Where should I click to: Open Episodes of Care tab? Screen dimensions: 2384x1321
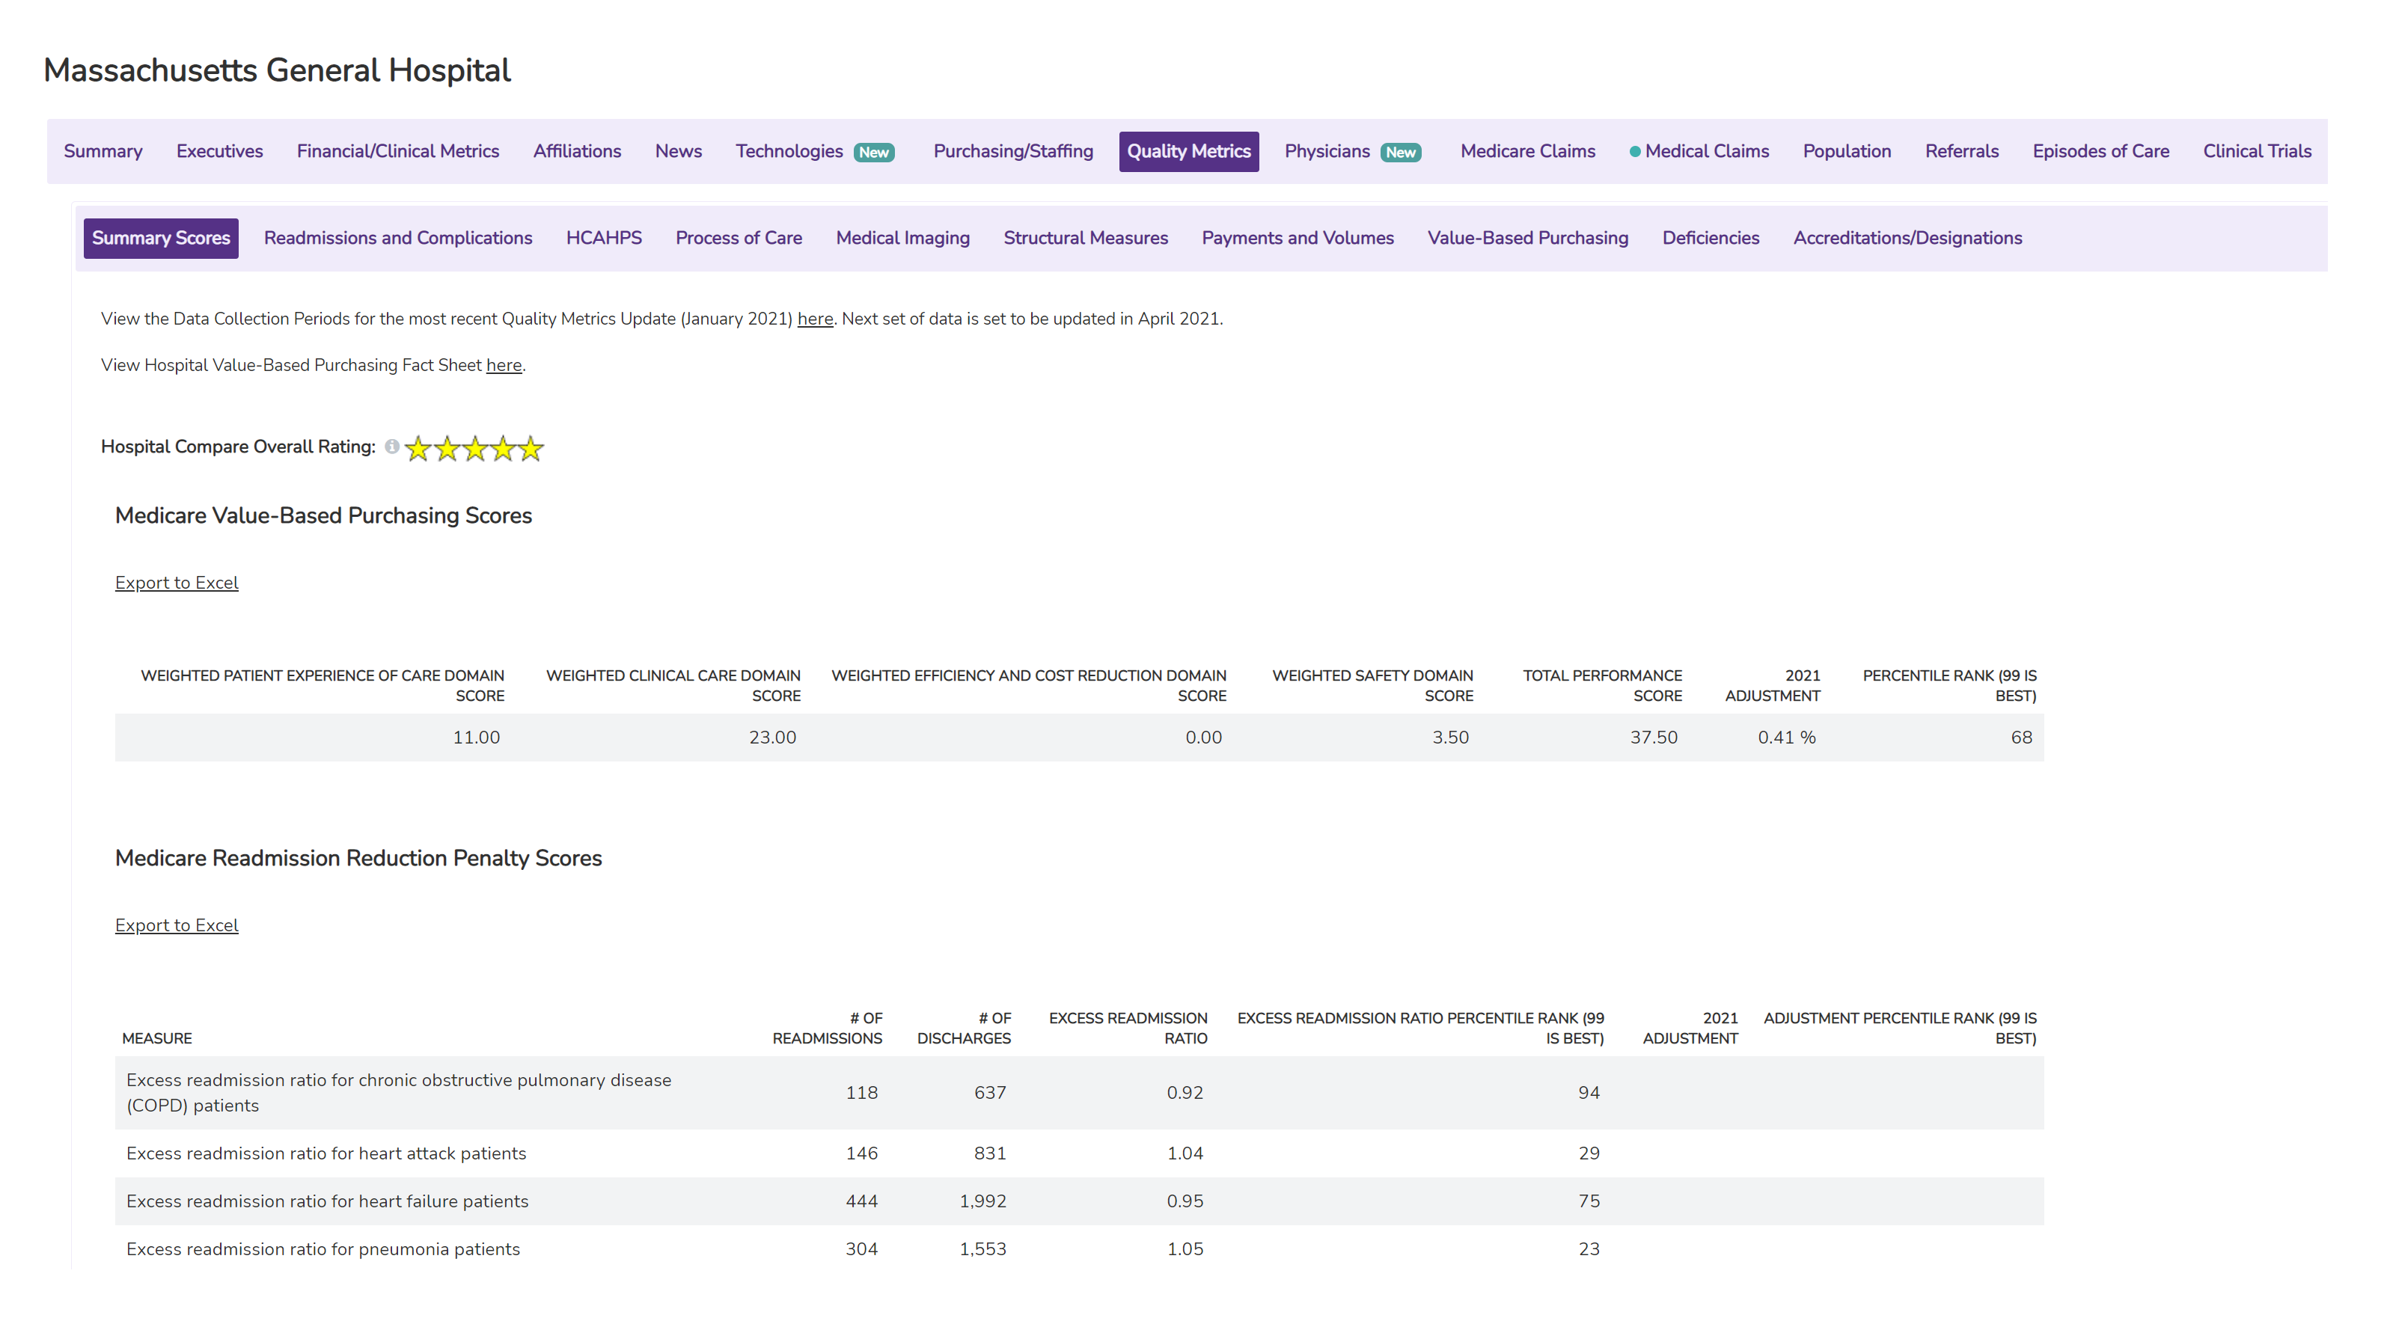coord(2100,152)
